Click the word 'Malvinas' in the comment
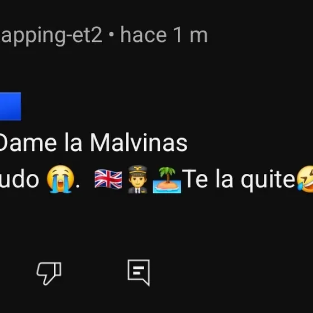The height and width of the screenshot is (313, 313). tap(139, 143)
